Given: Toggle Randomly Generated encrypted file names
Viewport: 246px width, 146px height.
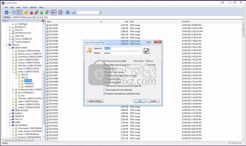Looking at the screenshot, I should pos(105,94).
